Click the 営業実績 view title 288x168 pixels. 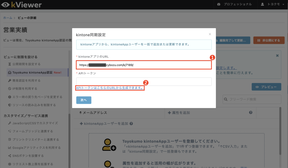tap(15, 30)
